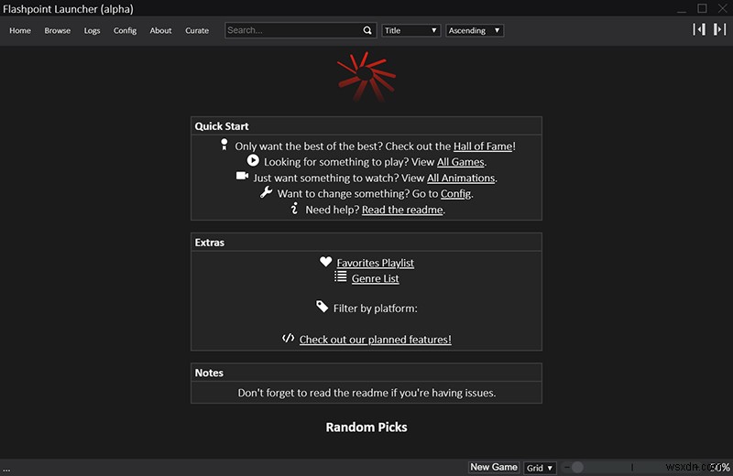The width and height of the screenshot is (733, 476).
Task: Toggle the left sidebar icon
Action: click(699, 30)
